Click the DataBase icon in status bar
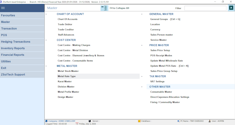Image resolution: width=235 pixels, height=125 pixels. coord(139,121)
